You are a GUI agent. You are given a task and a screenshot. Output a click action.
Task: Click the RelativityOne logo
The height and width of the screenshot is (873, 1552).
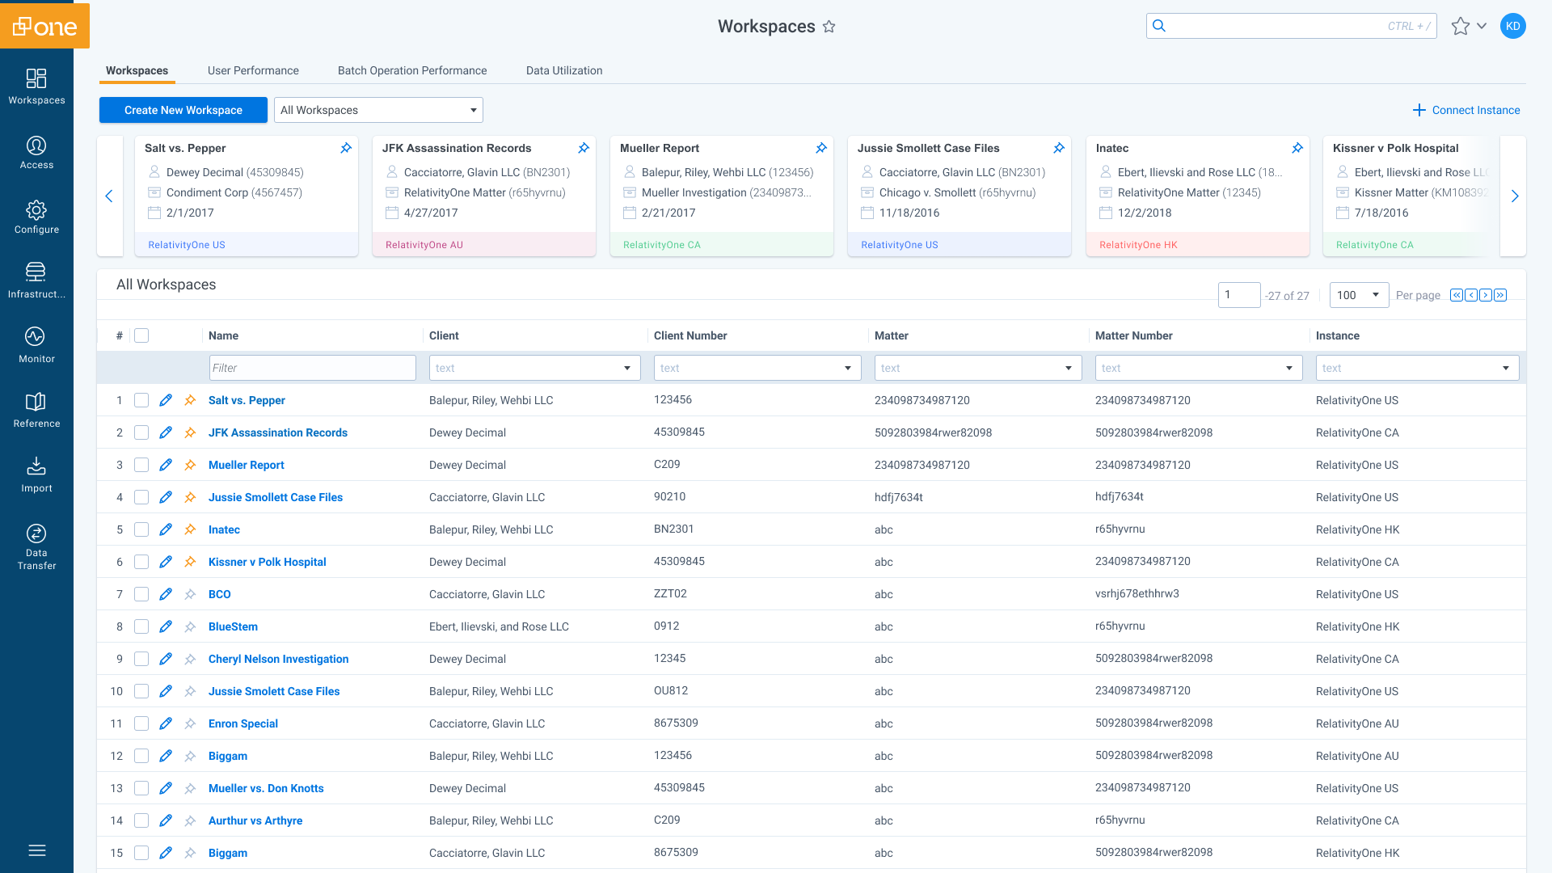44,24
